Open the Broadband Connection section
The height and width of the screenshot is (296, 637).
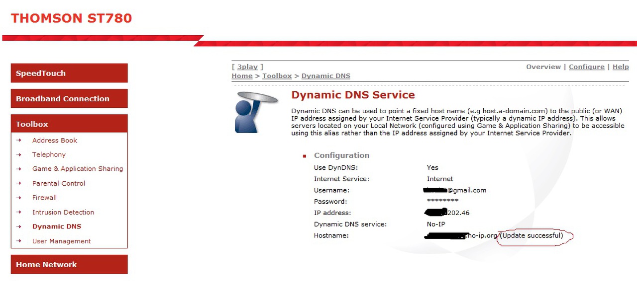click(x=69, y=98)
